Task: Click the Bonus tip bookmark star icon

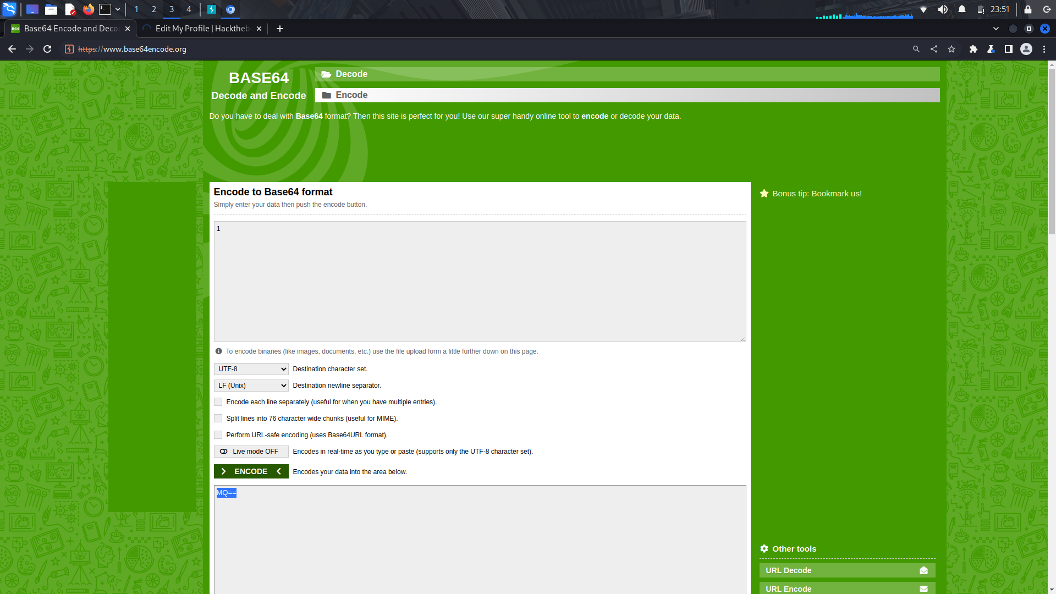Action: [x=764, y=193]
